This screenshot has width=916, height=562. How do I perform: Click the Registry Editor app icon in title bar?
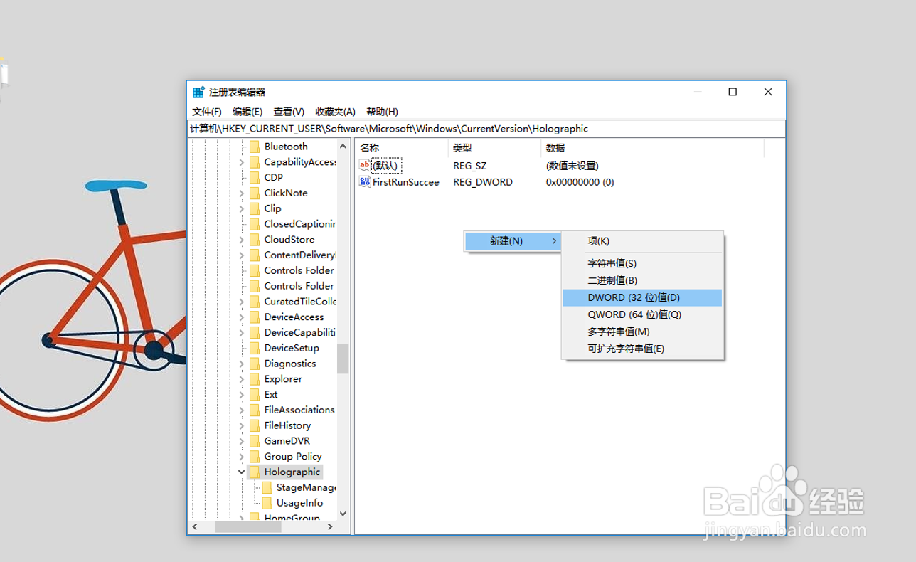point(199,92)
